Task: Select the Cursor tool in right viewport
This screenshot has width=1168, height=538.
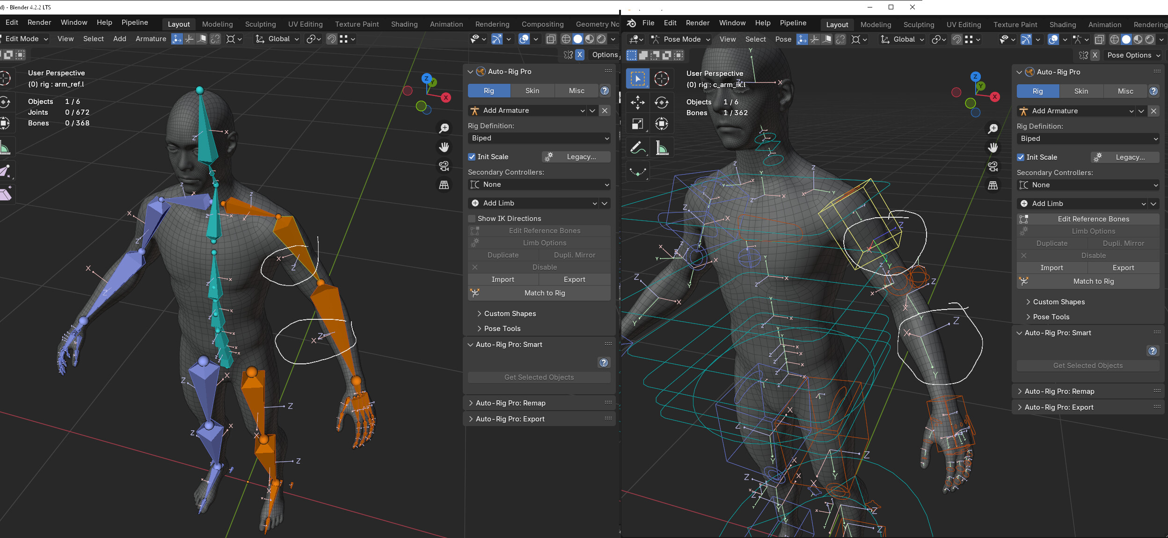Action: pyautogui.click(x=661, y=79)
